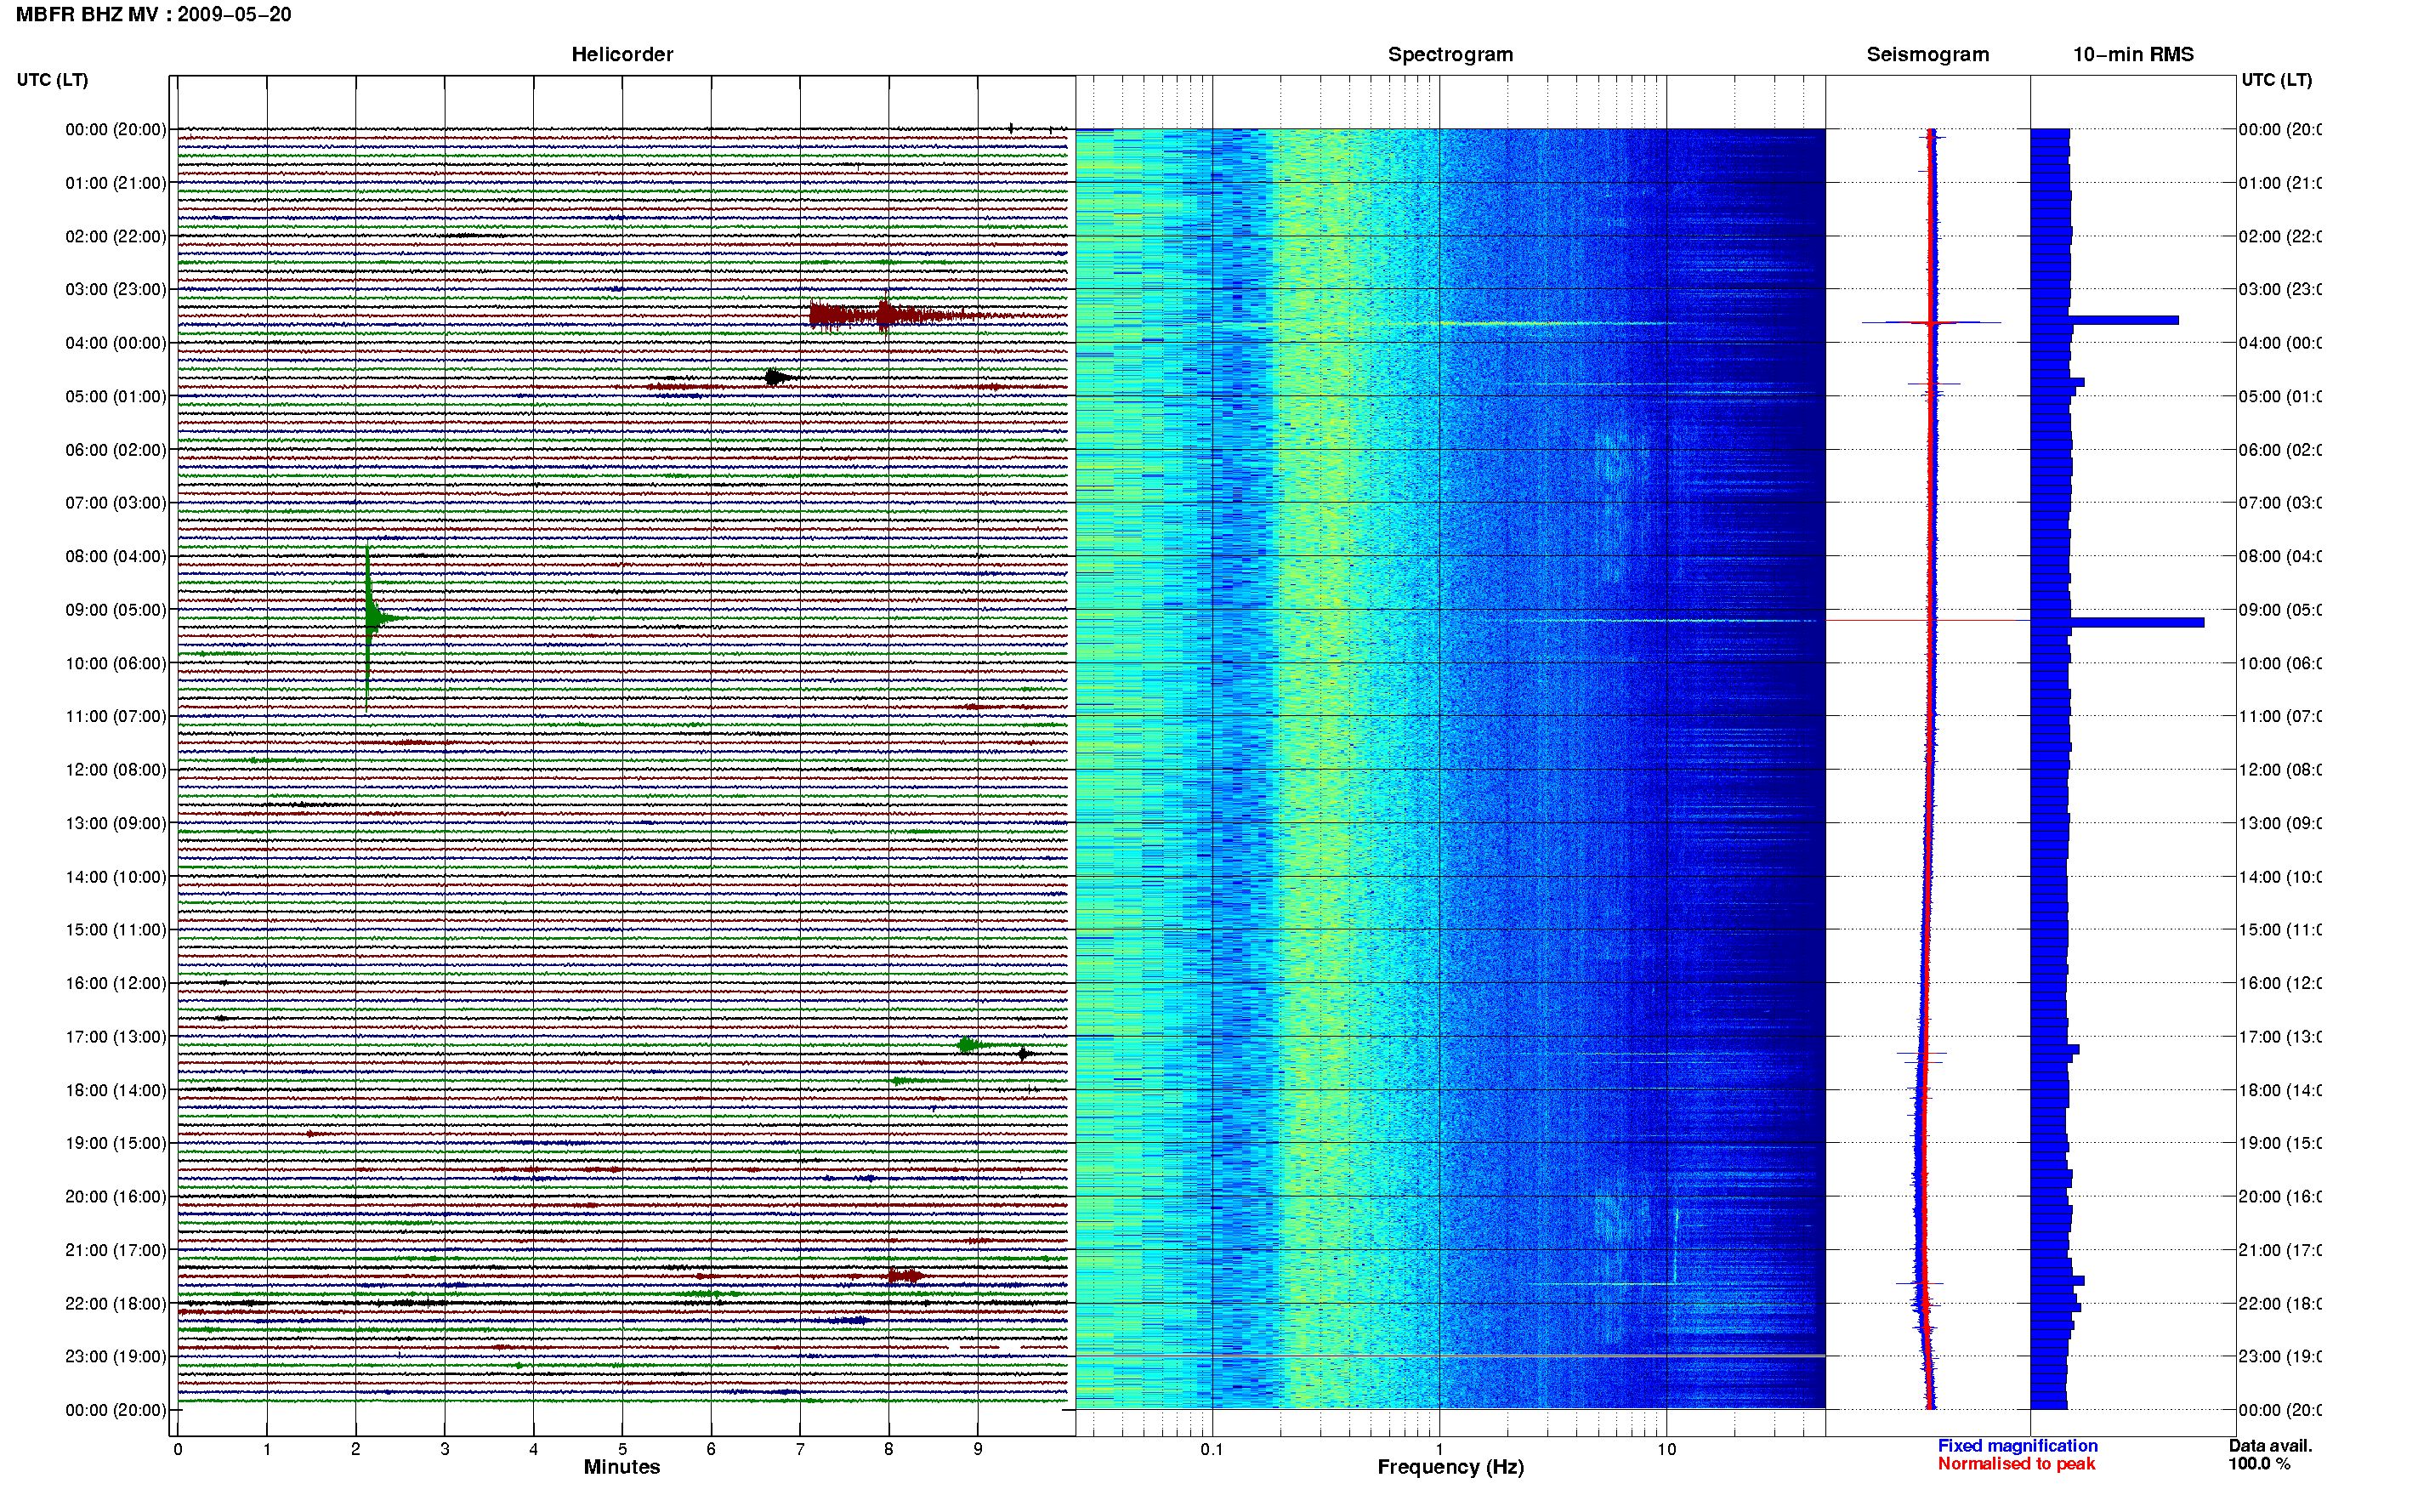The height and width of the screenshot is (1512, 2418).
Task: Click the right 'UTC (LT)' axis label
Action: [x=2276, y=80]
